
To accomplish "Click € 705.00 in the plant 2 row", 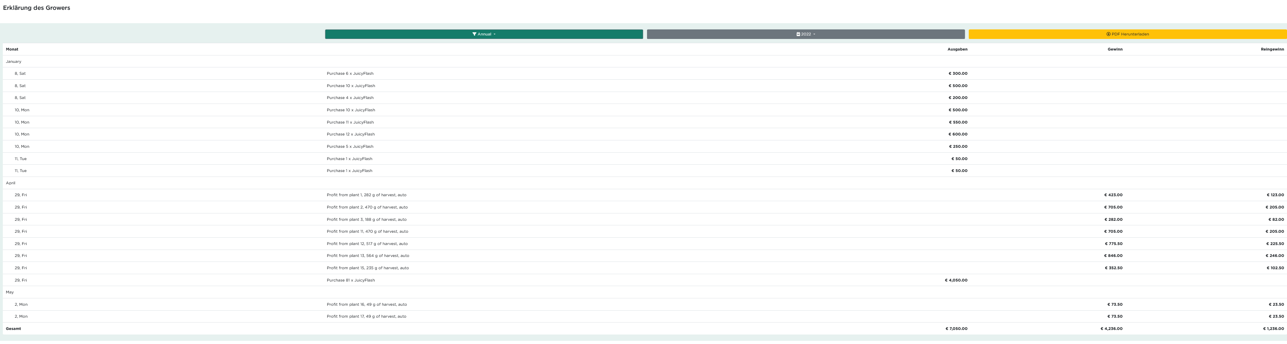I will tap(1113, 207).
